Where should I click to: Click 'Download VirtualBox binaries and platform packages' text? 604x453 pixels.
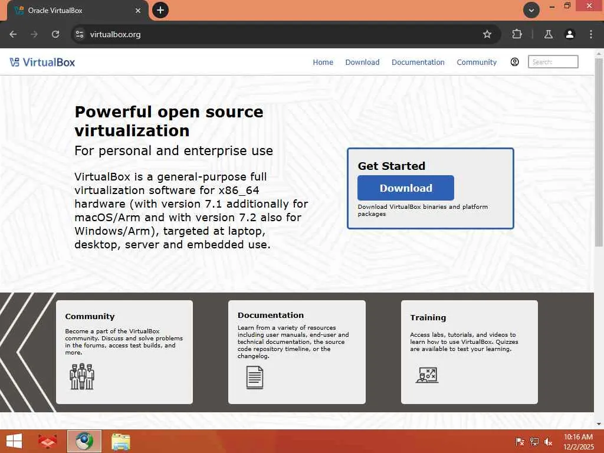tap(422, 211)
